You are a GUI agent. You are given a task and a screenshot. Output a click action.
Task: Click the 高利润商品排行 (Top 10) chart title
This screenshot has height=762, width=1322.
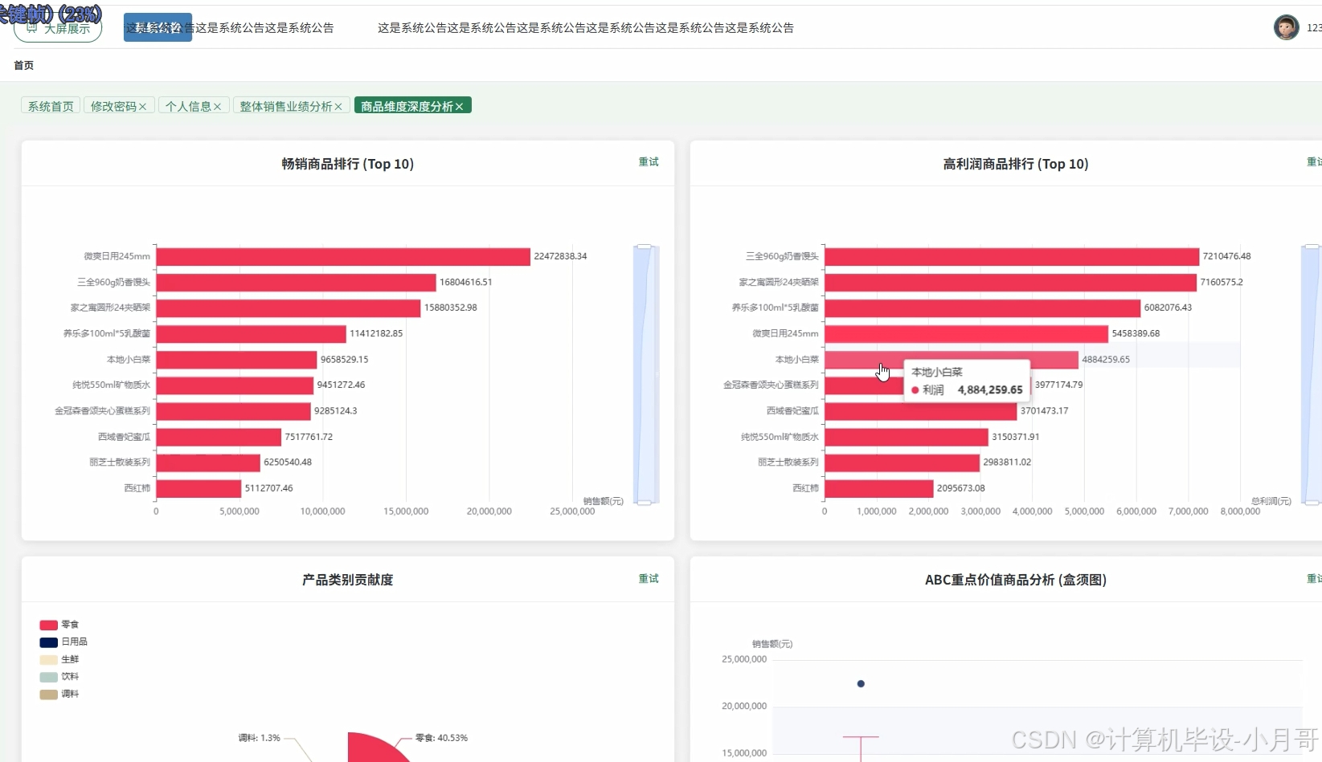1016,164
